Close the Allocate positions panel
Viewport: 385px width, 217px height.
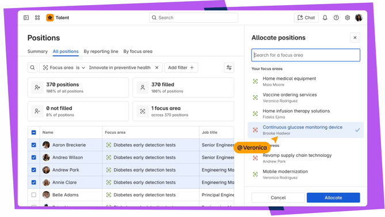tap(355, 38)
